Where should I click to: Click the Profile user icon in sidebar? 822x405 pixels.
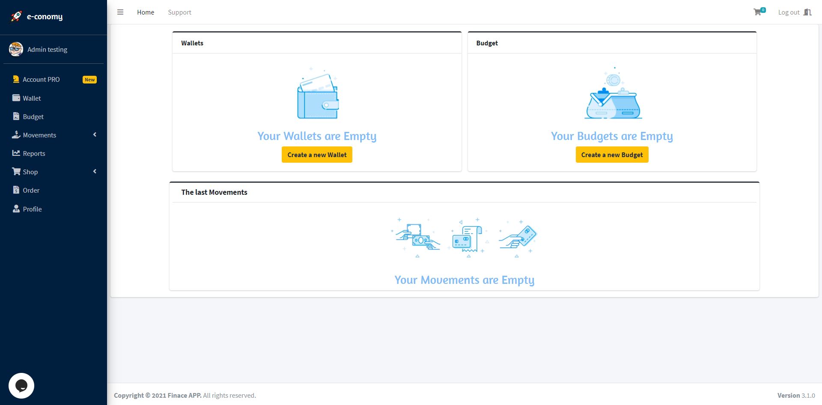[x=16, y=208]
